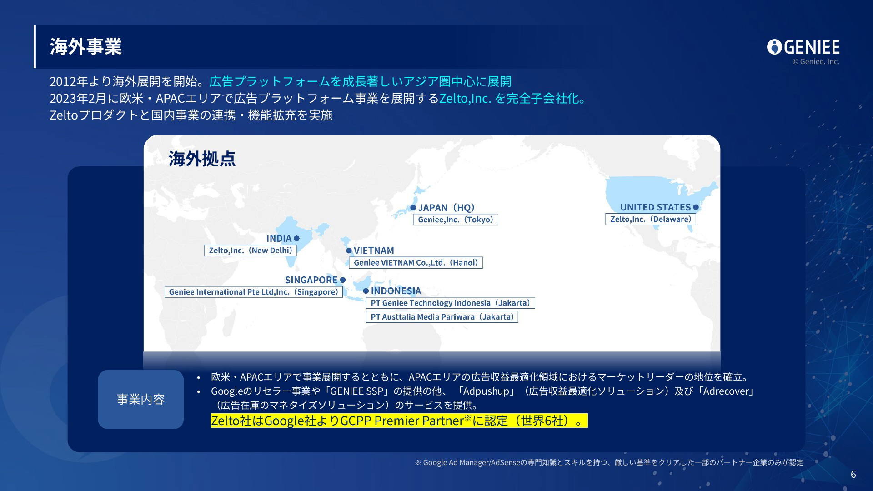Click the INDONESIA map label
This screenshot has height=491, width=873.
[396, 291]
